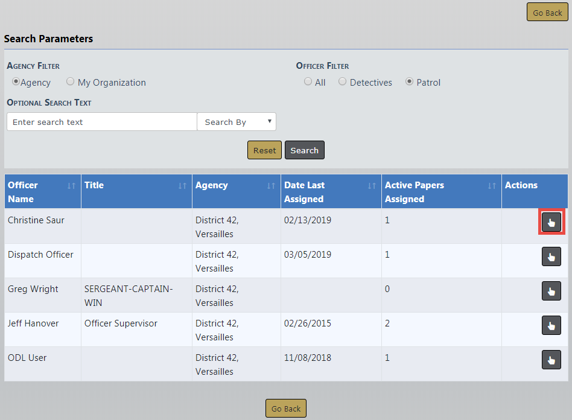Focus the Enter search text field

[101, 122]
